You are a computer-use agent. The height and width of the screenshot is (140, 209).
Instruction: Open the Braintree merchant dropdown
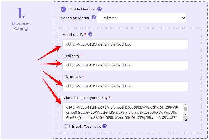coord(141,18)
